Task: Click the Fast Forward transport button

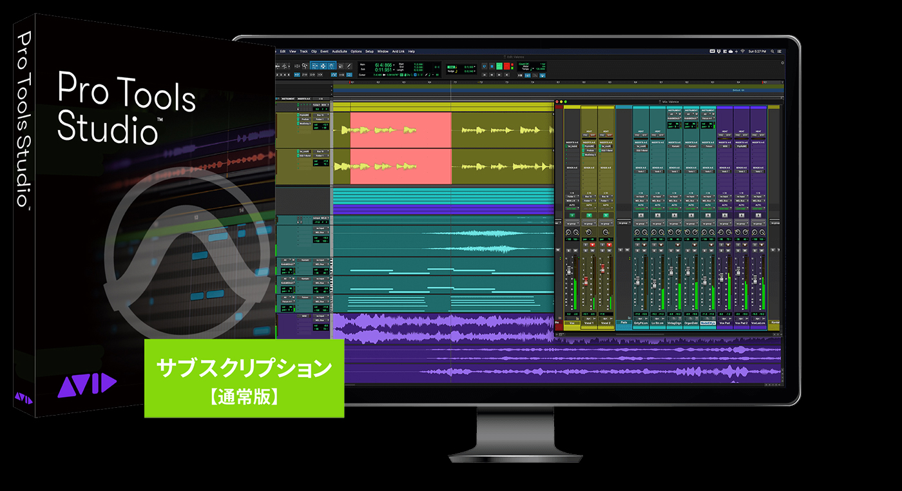Action: (x=499, y=75)
